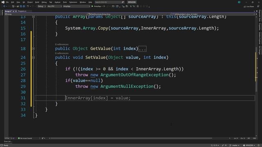Click the unpushed commits arrows indicator

click(x=215, y=145)
